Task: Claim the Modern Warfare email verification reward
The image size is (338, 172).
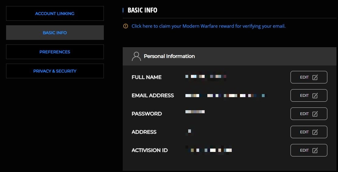Action: point(209,26)
